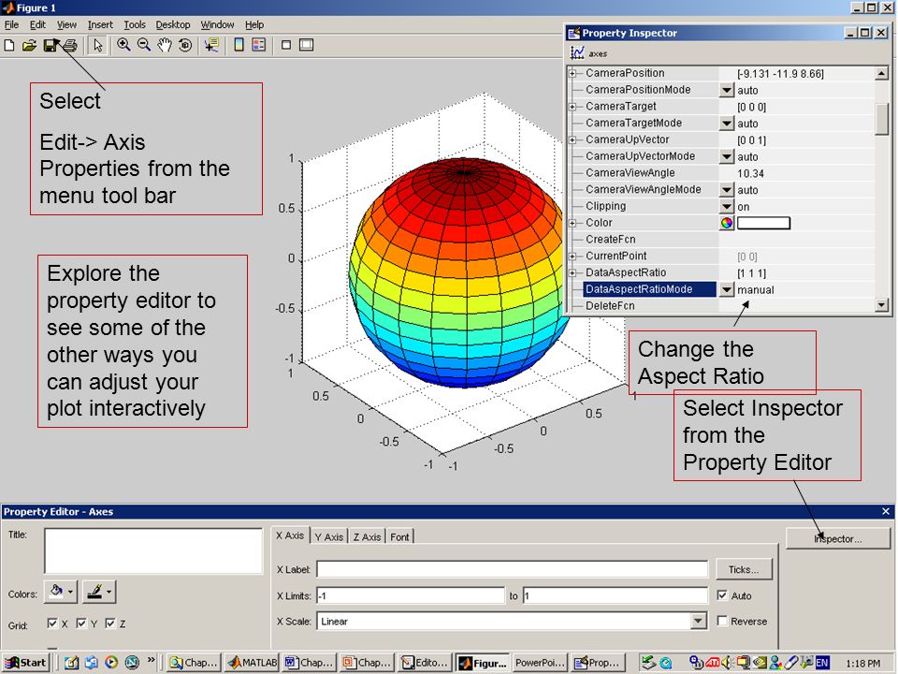
Task: Enable the Rotate 3D tool
Action: click(185, 45)
